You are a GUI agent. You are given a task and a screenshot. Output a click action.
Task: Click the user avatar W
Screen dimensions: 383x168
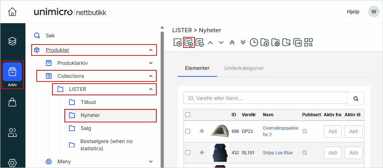pyautogui.click(x=374, y=12)
